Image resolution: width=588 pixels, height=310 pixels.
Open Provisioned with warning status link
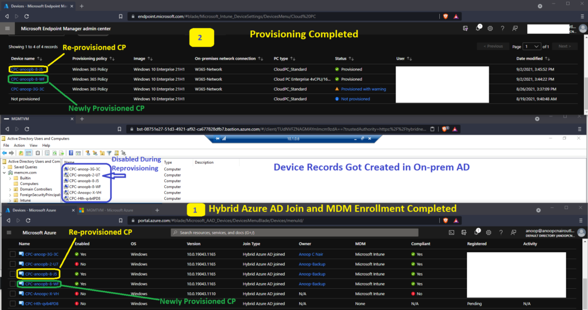click(x=363, y=89)
